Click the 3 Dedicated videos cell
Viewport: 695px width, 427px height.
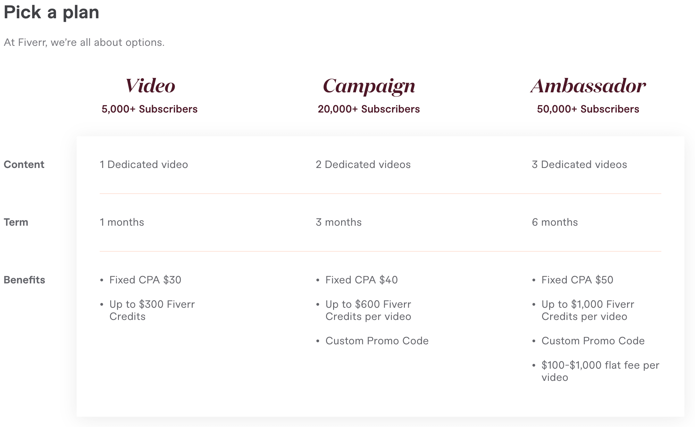coord(579,164)
